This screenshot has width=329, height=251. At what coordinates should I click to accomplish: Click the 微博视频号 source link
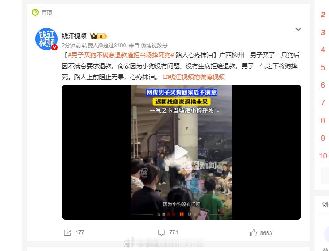tap(154, 46)
